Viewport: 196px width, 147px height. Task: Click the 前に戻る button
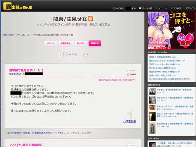(x=81, y=43)
